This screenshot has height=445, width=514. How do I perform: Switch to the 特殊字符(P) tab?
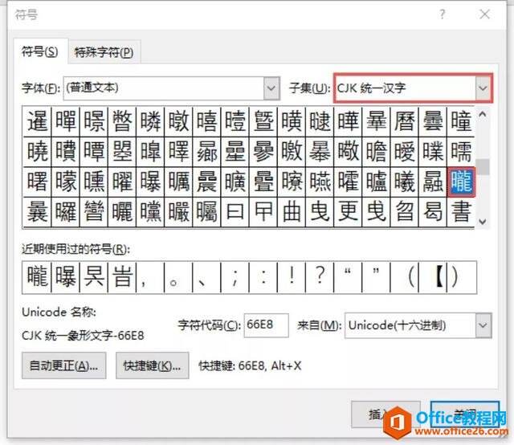(104, 52)
